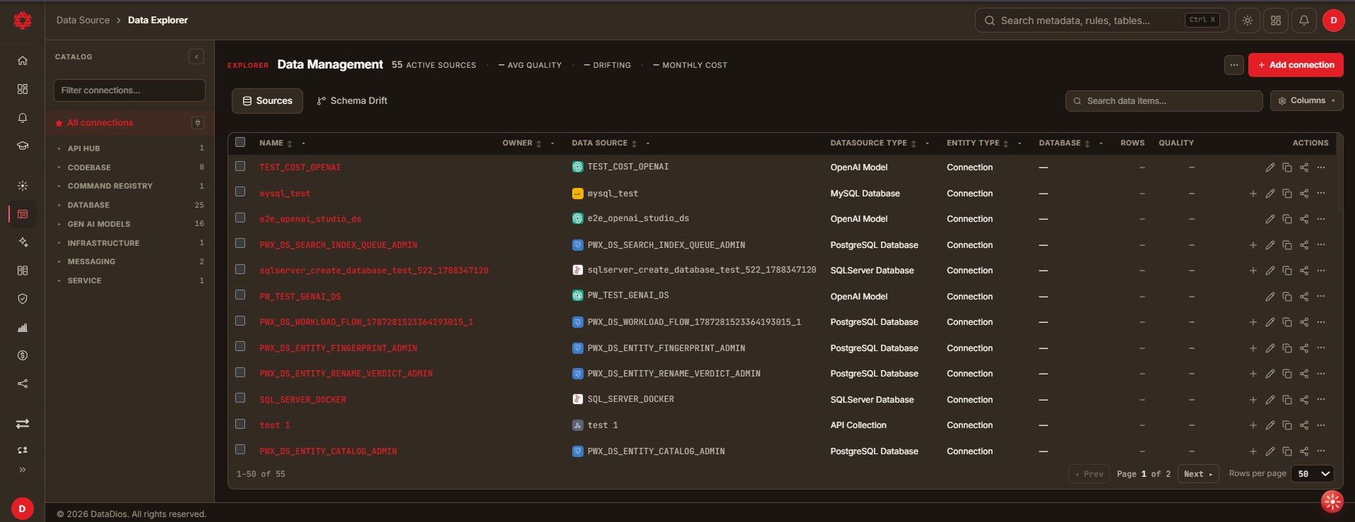Check the PW_TEST_GENAI_DS row checkbox

point(240,295)
